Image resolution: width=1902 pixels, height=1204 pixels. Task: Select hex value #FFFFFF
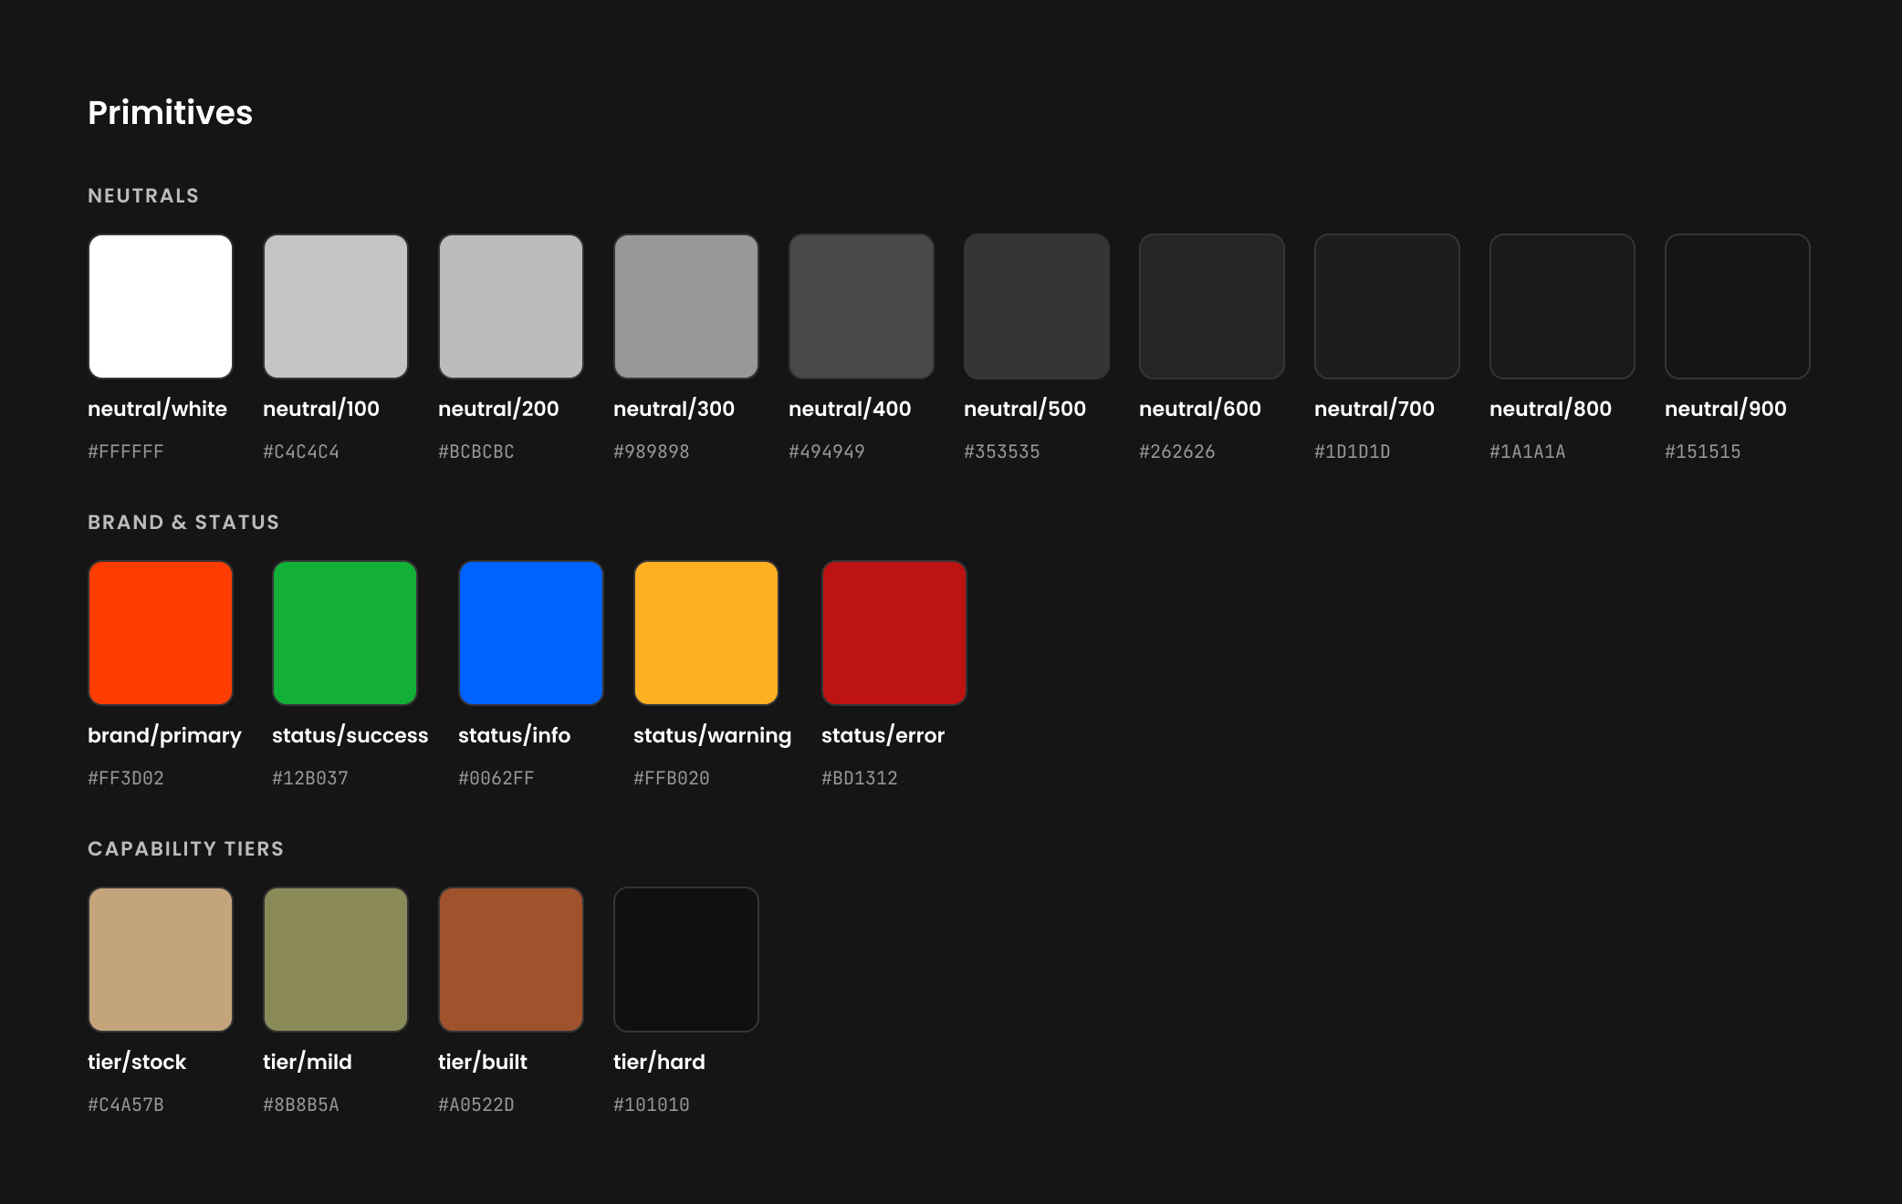(x=126, y=451)
